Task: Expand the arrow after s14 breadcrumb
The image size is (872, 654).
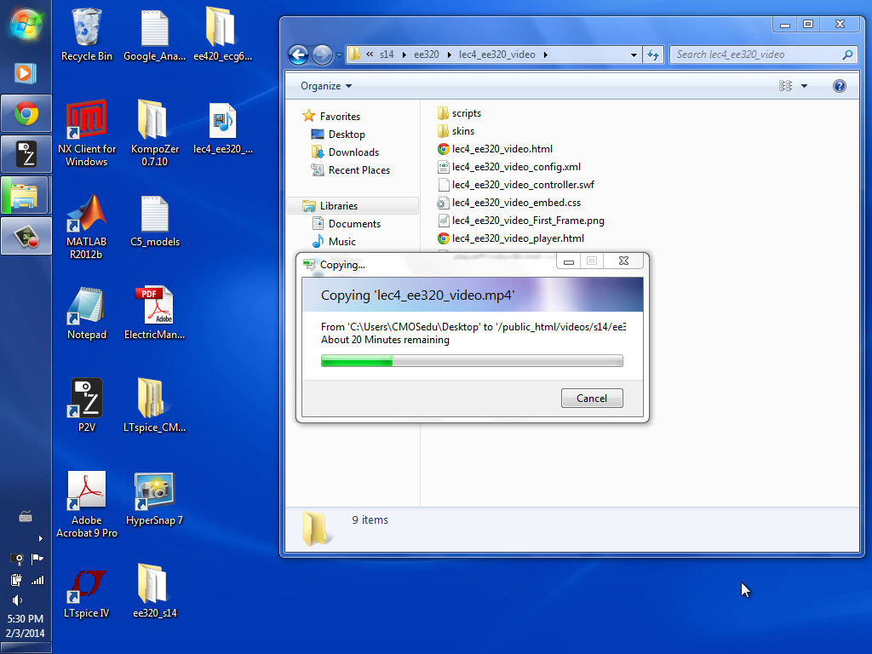Action: pyautogui.click(x=404, y=54)
